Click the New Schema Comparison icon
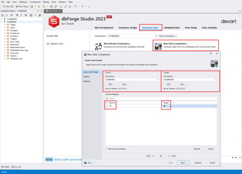 click(98, 46)
